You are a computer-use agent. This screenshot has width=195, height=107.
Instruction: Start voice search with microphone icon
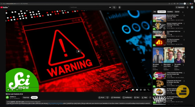pyautogui.click(x=120, y=7)
